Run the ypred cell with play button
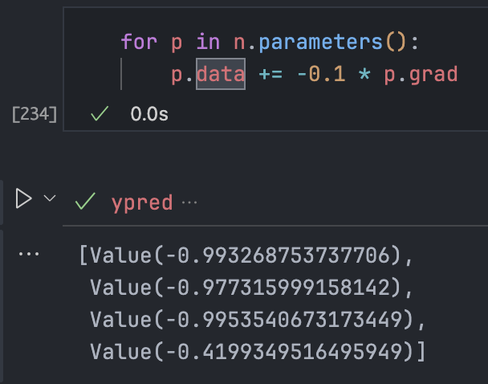This screenshot has height=384, width=488. [24, 198]
